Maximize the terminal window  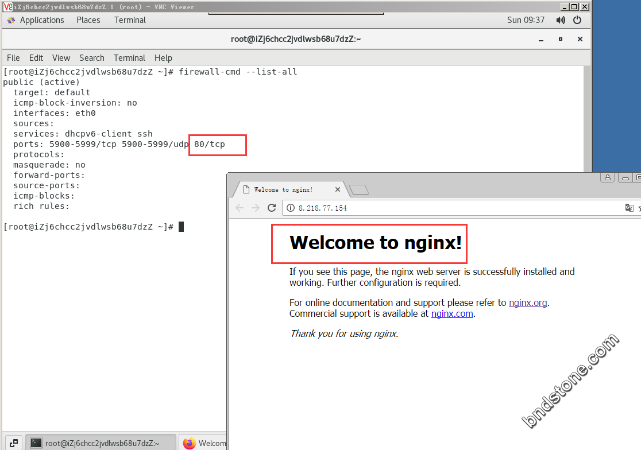pos(561,39)
